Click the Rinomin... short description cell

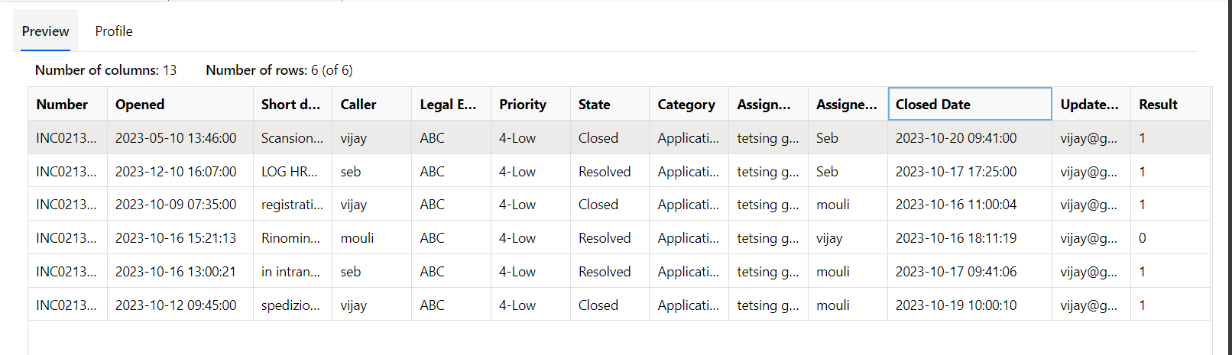[x=293, y=237]
